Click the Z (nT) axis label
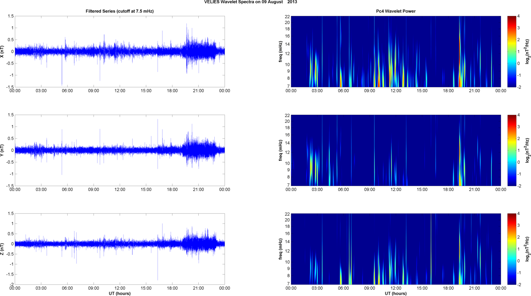The image size is (531, 296). click(2, 249)
